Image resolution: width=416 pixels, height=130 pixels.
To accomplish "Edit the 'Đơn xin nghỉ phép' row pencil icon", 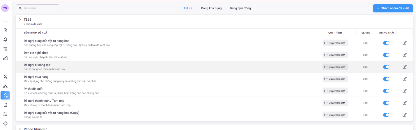I will [404, 55].
